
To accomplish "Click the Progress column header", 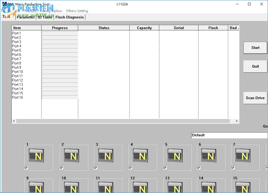I will pyautogui.click(x=60, y=28).
